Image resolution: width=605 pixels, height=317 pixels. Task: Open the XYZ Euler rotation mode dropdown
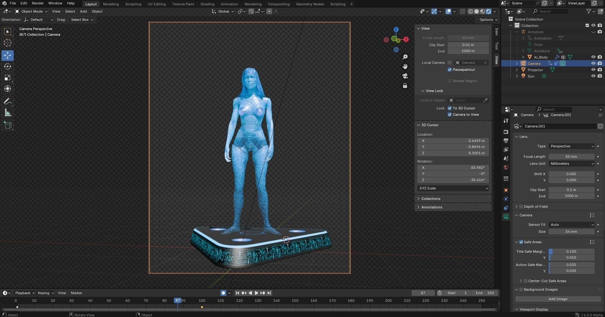coord(453,188)
